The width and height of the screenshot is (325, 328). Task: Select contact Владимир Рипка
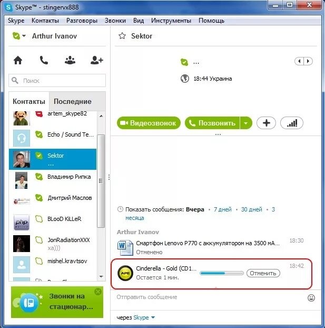pyautogui.click(x=53, y=180)
